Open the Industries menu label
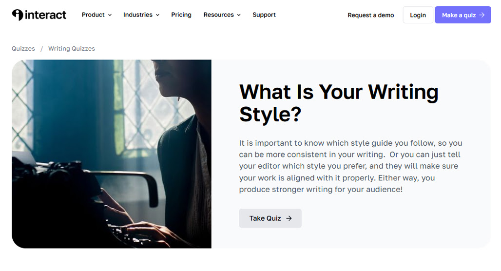Viewport: 501px width, 271px height. [138, 15]
